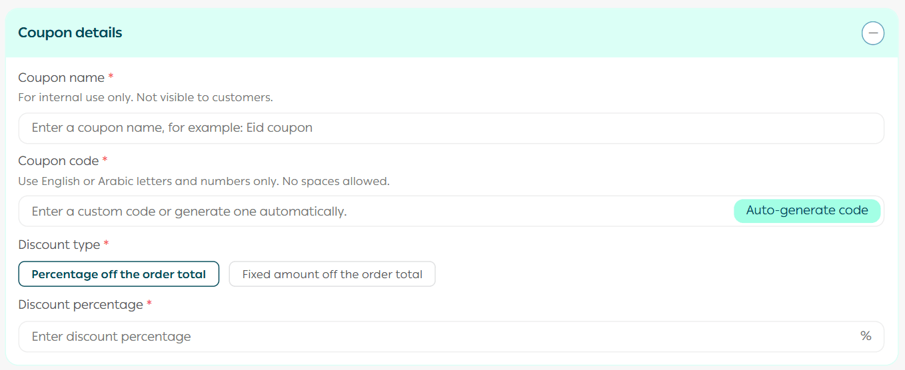
Task: Click the Discount percentage label
Action: click(x=81, y=305)
